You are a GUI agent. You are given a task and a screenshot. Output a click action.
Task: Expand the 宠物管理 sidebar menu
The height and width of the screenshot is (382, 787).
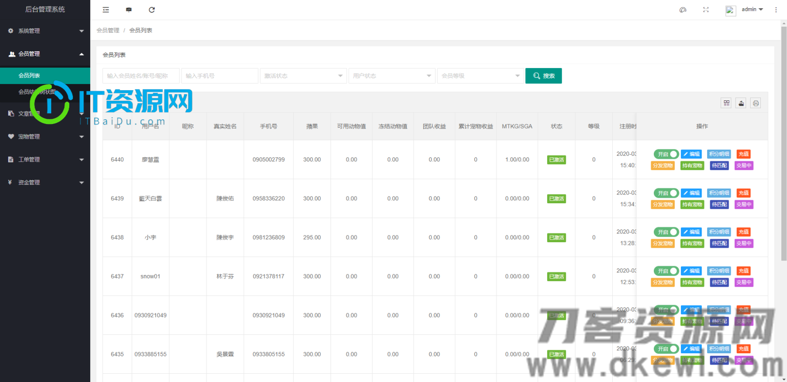45,137
